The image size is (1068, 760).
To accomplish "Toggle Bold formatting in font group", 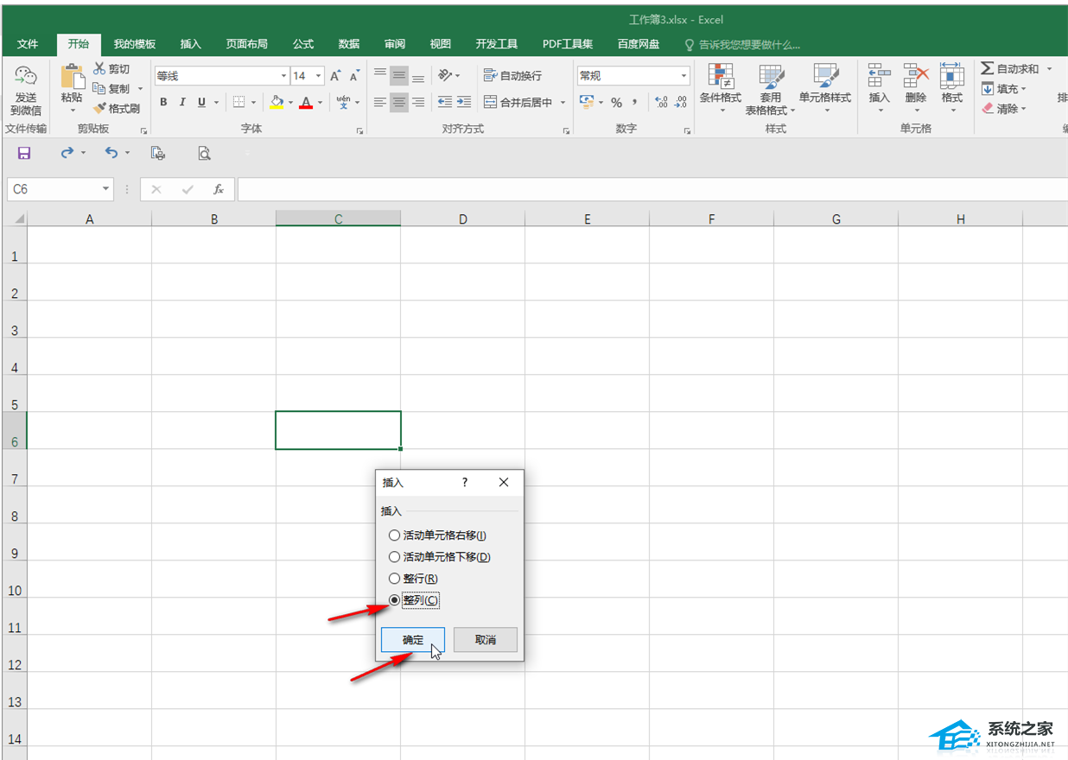I will (x=163, y=102).
